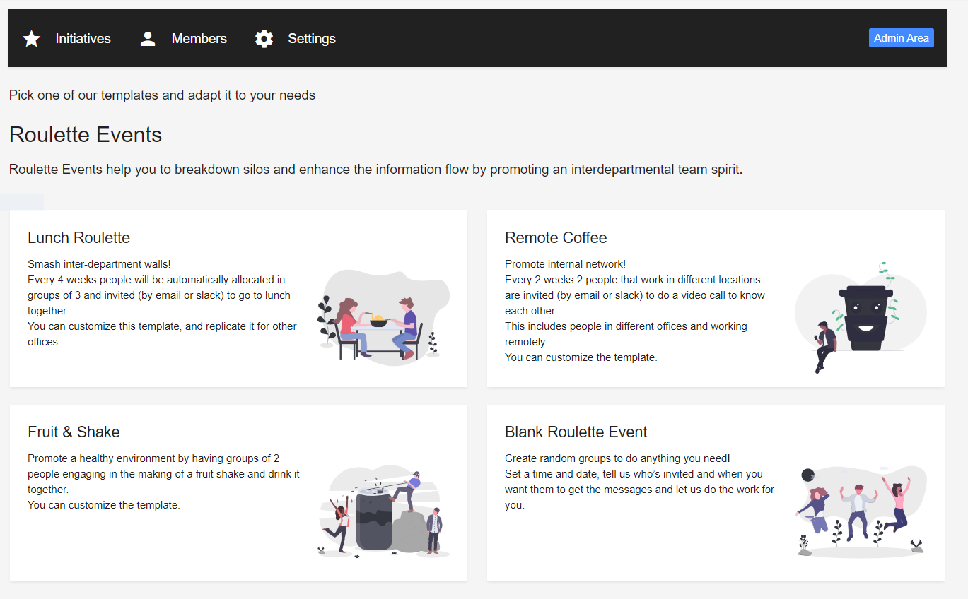The image size is (968, 599).
Task: Click the Remote Coffee description text
Action: (634, 311)
